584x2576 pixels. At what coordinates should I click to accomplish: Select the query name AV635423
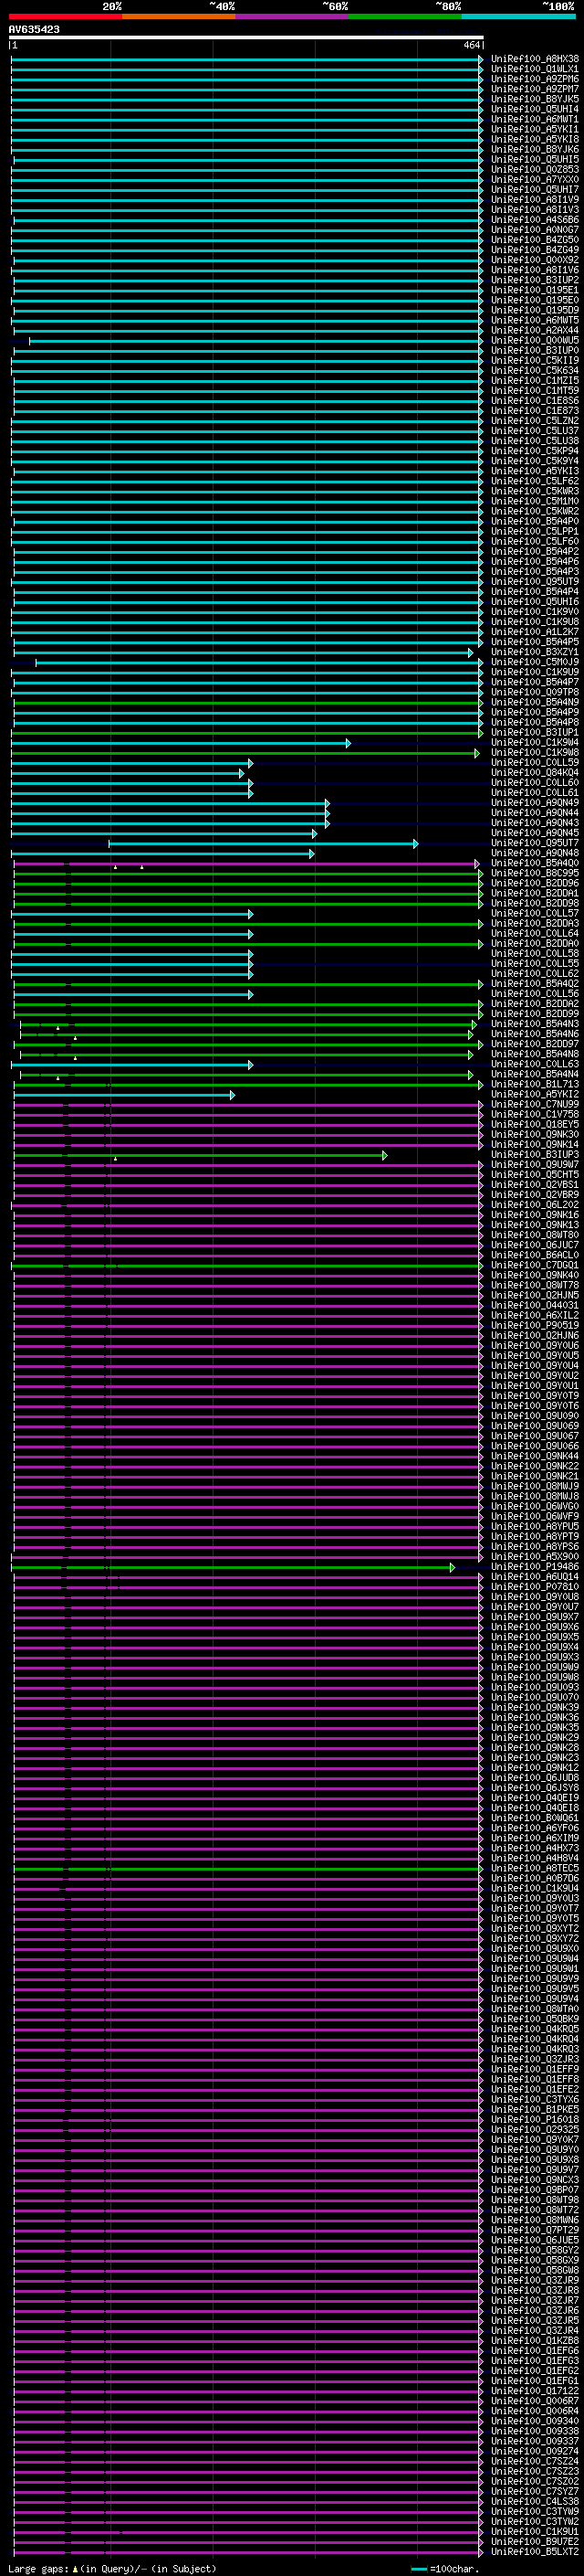[x=34, y=30]
